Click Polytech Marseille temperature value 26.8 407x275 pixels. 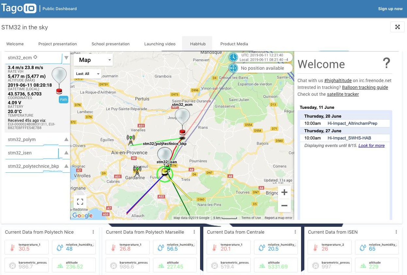[x=125, y=249]
